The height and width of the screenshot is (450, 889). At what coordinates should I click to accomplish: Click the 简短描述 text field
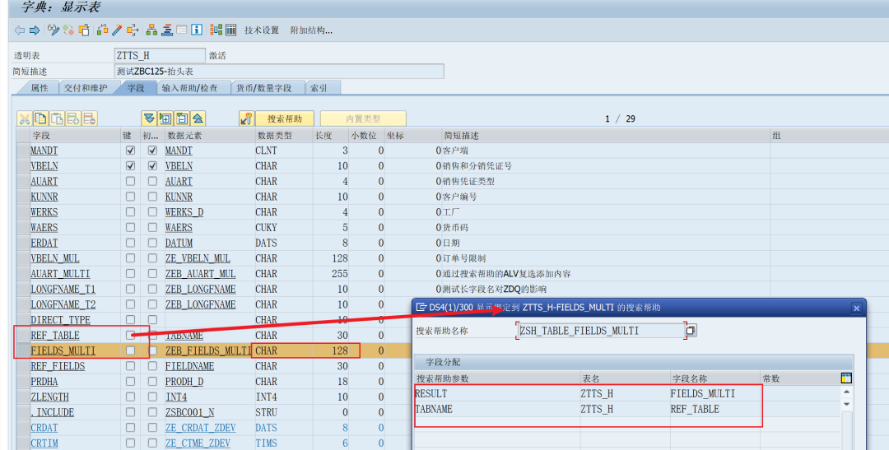click(279, 72)
